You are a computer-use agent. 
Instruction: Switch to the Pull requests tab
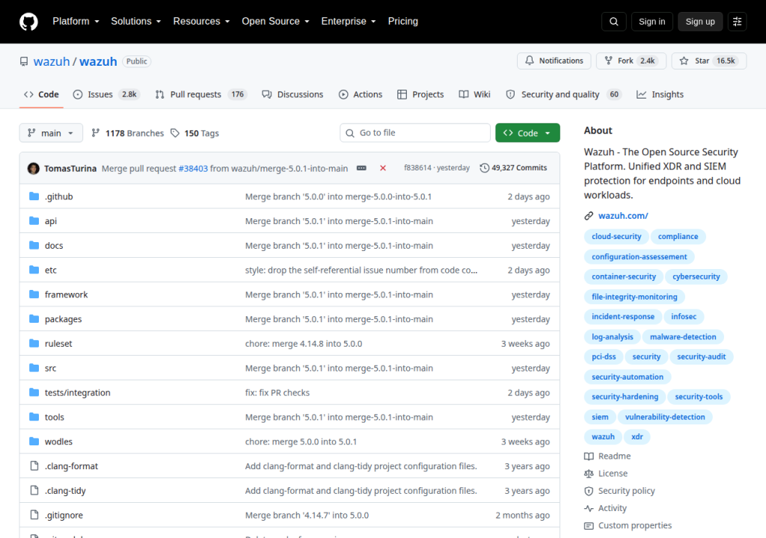click(x=200, y=95)
